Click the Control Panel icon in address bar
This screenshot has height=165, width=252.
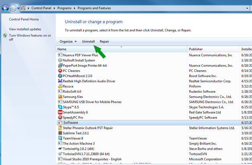point(23,8)
